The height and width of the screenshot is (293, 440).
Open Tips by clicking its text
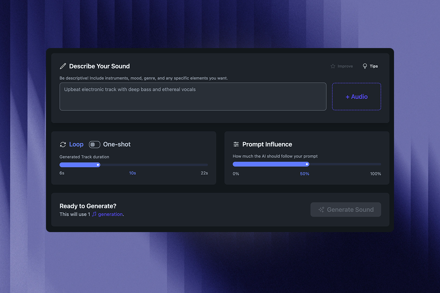374,66
